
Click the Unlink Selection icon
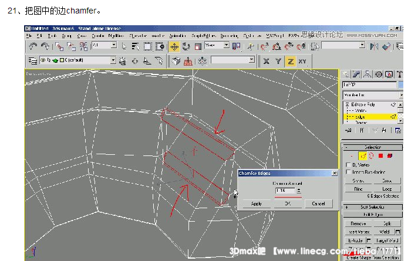pos(71,46)
